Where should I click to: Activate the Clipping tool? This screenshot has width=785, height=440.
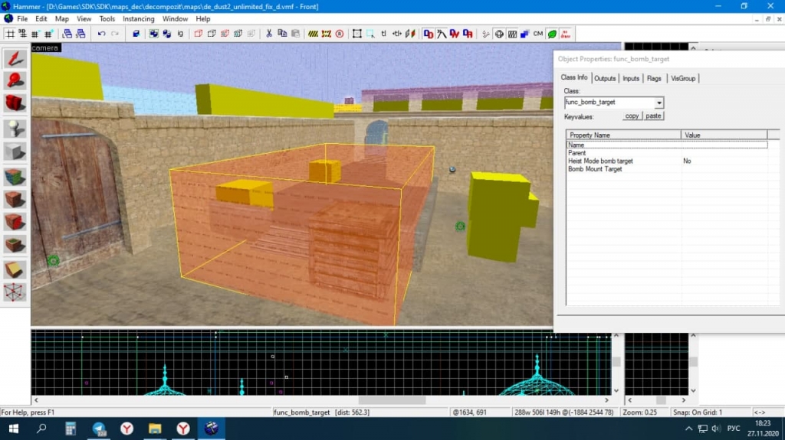pos(15,269)
